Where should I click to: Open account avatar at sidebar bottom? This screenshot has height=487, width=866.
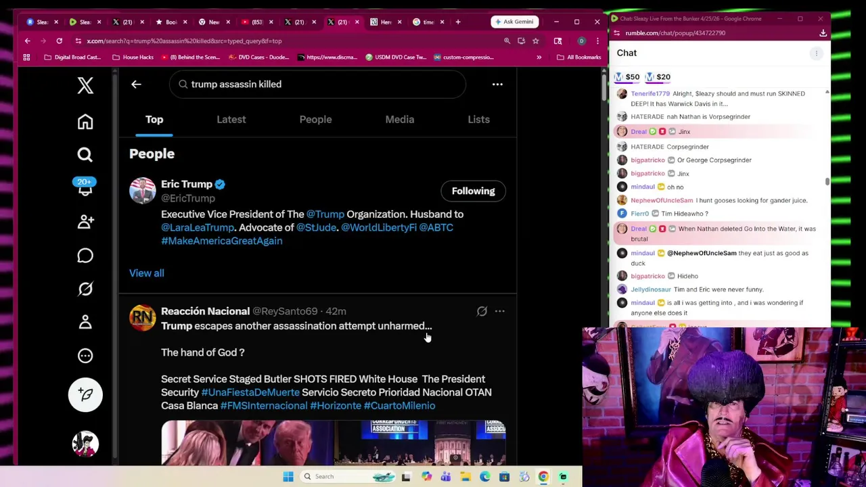[85, 444]
